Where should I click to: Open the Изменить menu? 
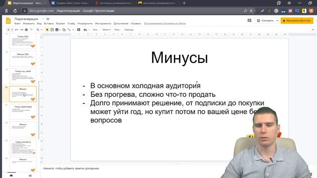point(29,24)
